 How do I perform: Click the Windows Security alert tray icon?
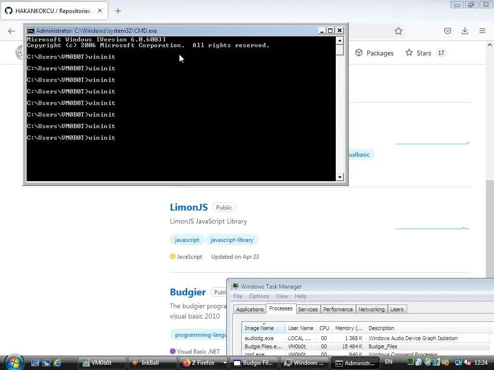[x=445, y=362]
